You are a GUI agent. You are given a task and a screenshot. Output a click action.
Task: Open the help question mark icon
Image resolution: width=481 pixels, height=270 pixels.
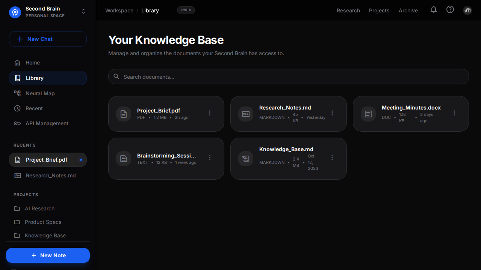(450, 10)
